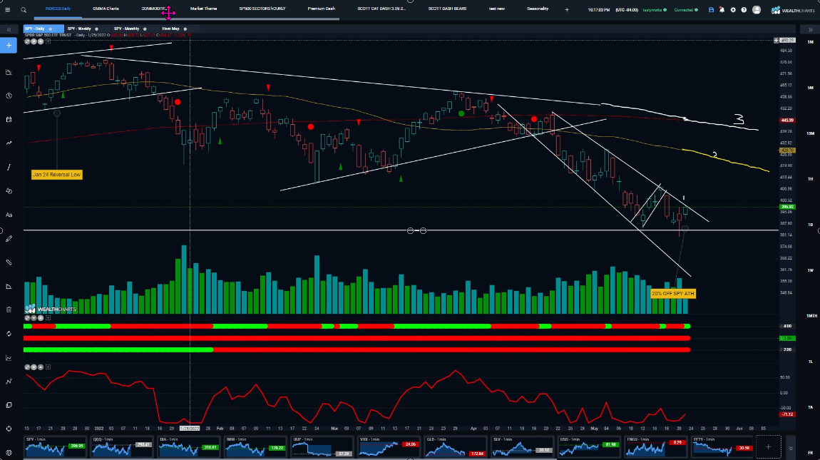Select the text annotation tool (Aa)
The image size is (820, 460).
click(9, 215)
